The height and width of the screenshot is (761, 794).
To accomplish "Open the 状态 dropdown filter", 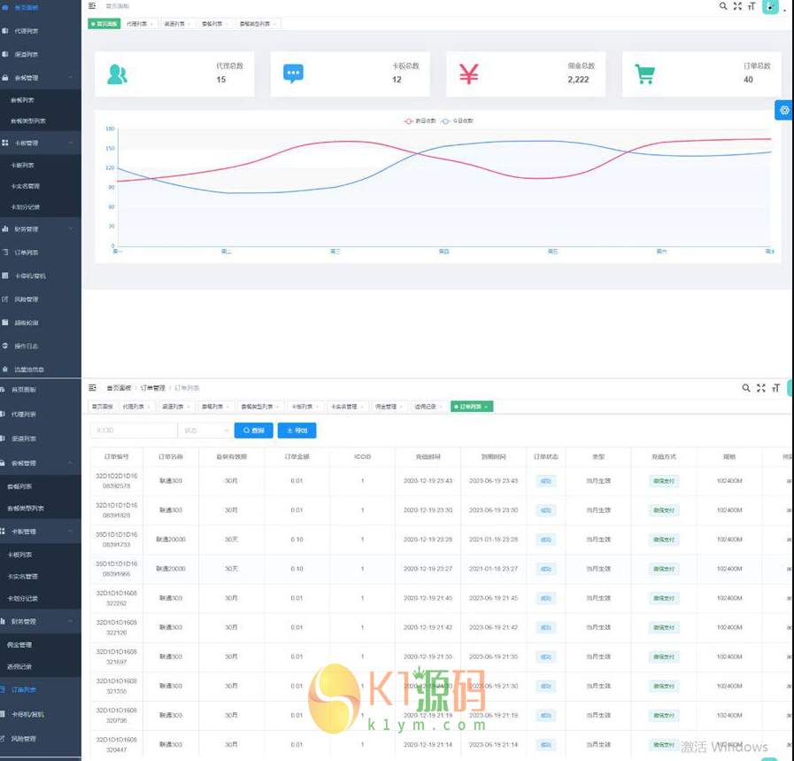I will (x=204, y=431).
